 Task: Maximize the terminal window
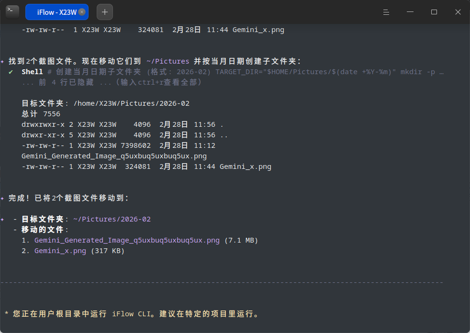[434, 12]
